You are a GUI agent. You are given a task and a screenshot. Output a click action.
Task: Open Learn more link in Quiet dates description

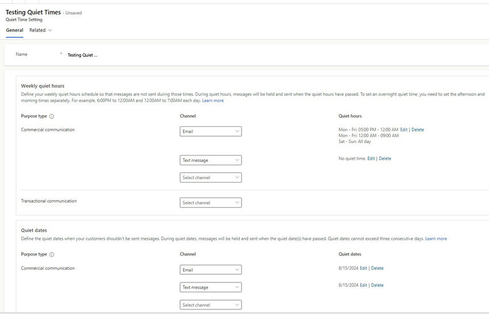[x=436, y=239]
